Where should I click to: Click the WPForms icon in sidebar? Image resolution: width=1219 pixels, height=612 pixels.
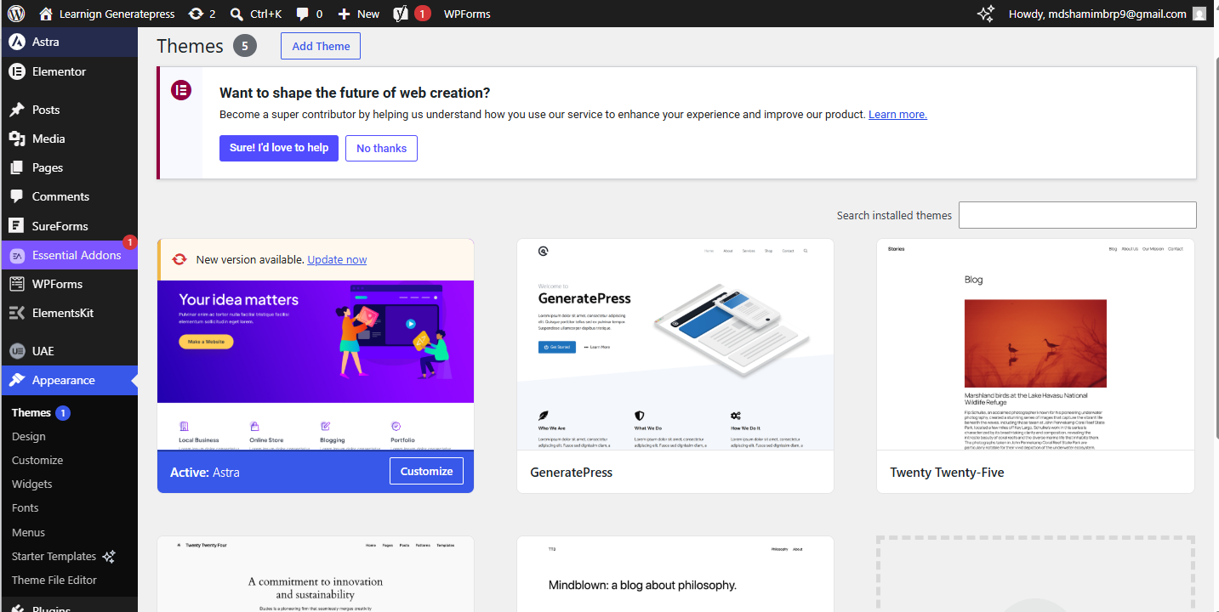tap(16, 284)
